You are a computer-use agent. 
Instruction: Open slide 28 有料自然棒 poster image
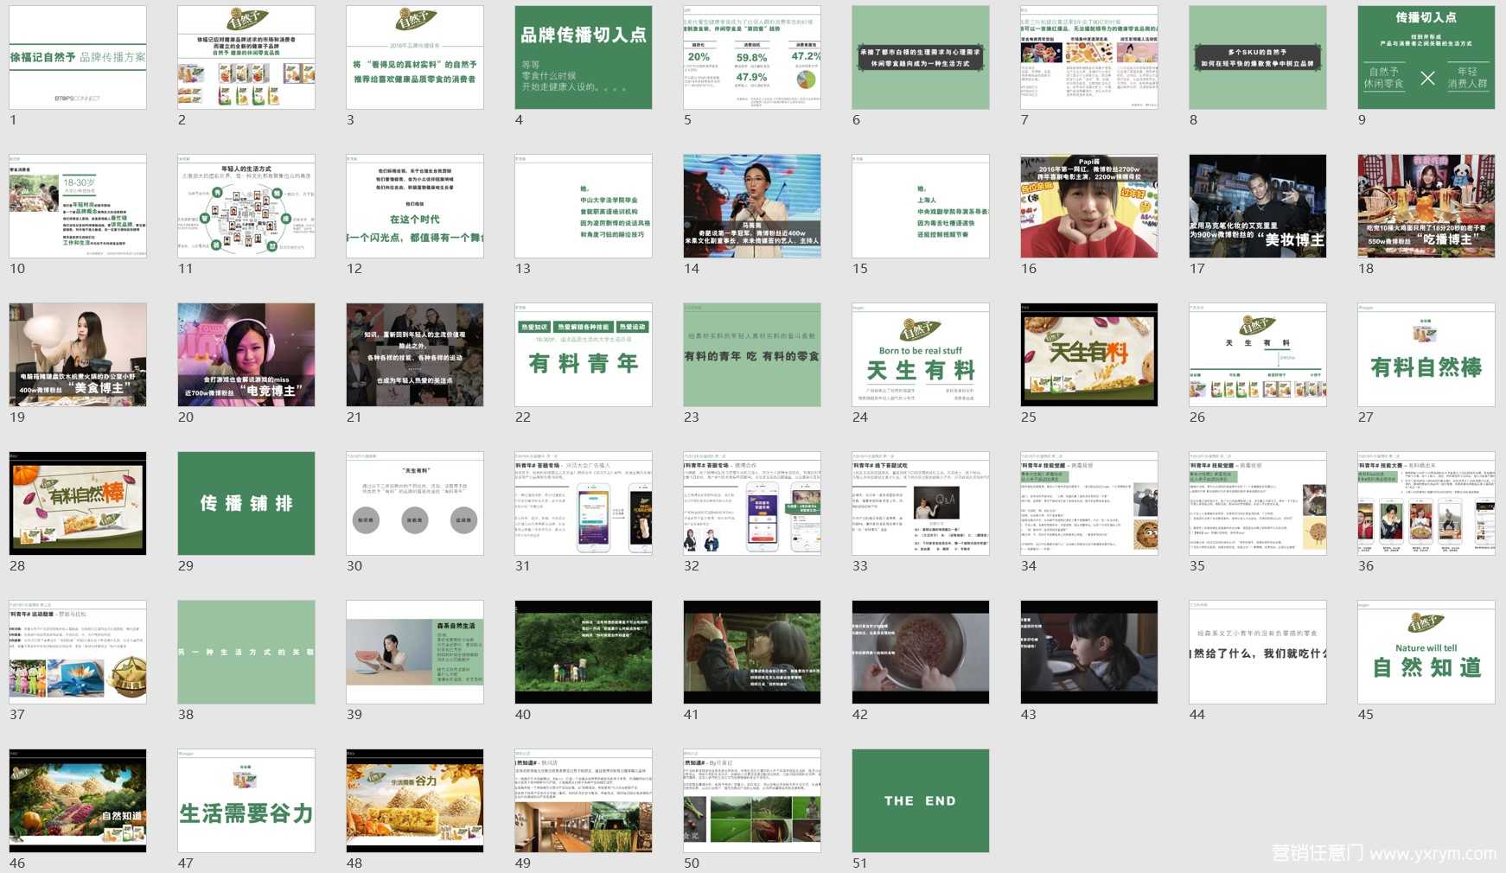[x=78, y=503]
